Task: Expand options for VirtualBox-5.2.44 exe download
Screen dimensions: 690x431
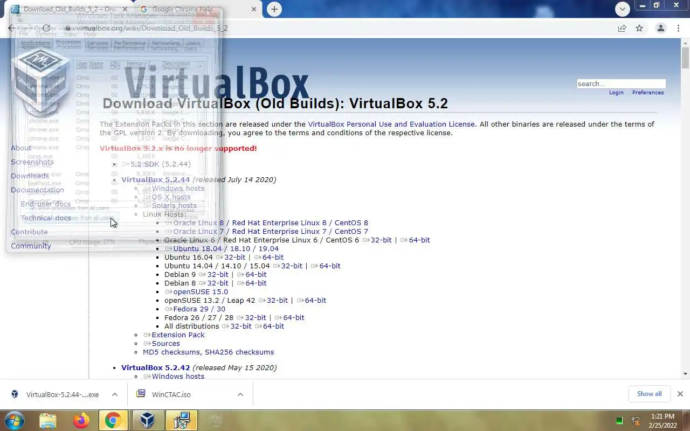Action: [115, 394]
